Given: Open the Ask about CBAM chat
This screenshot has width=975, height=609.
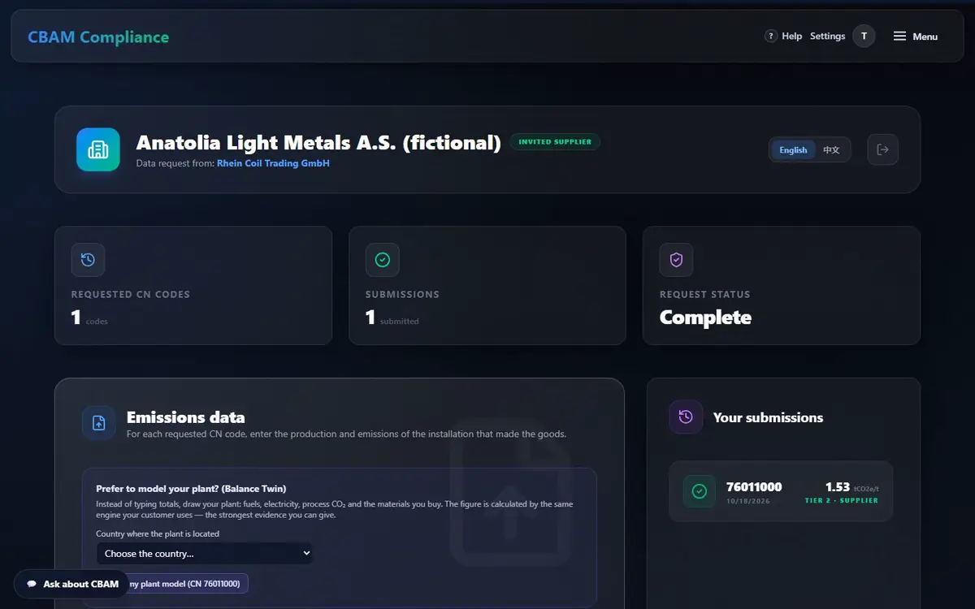Looking at the screenshot, I should 71,584.
